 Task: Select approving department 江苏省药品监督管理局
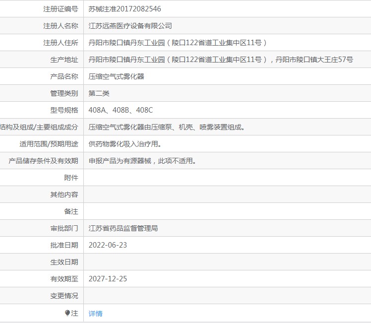click(x=123, y=228)
